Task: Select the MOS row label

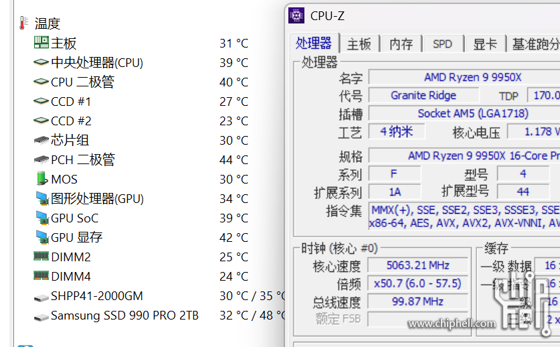Action: pos(64,180)
